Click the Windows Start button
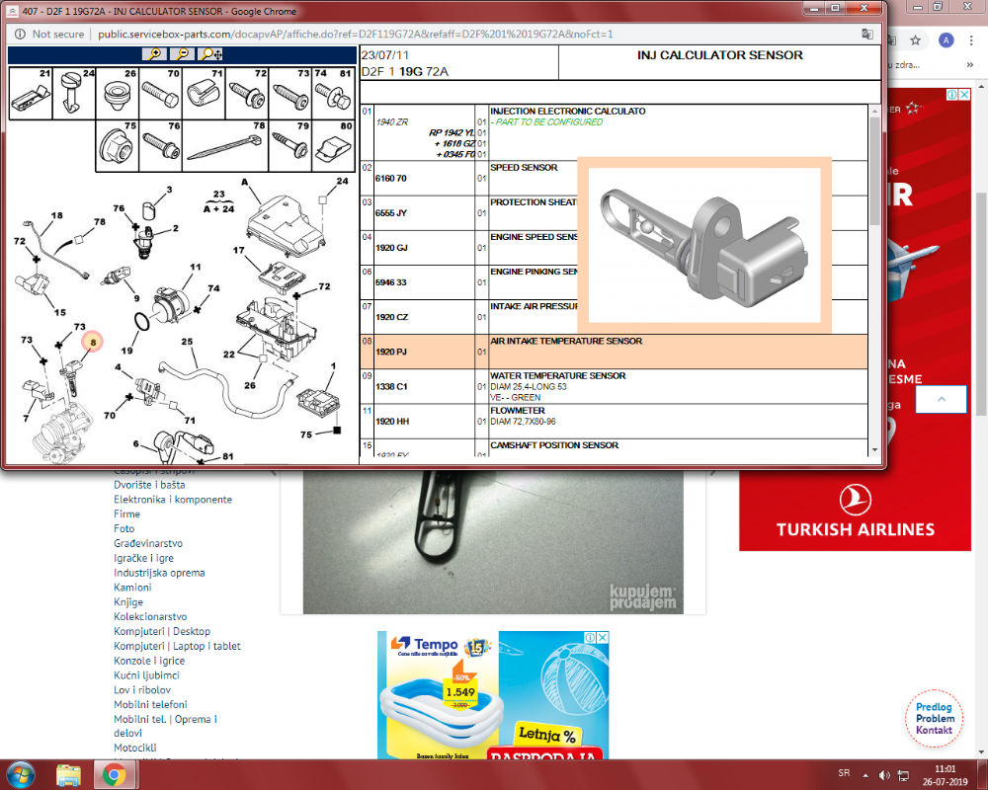Image resolution: width=988 pixels, height=790 pixels. coord(22,773)
